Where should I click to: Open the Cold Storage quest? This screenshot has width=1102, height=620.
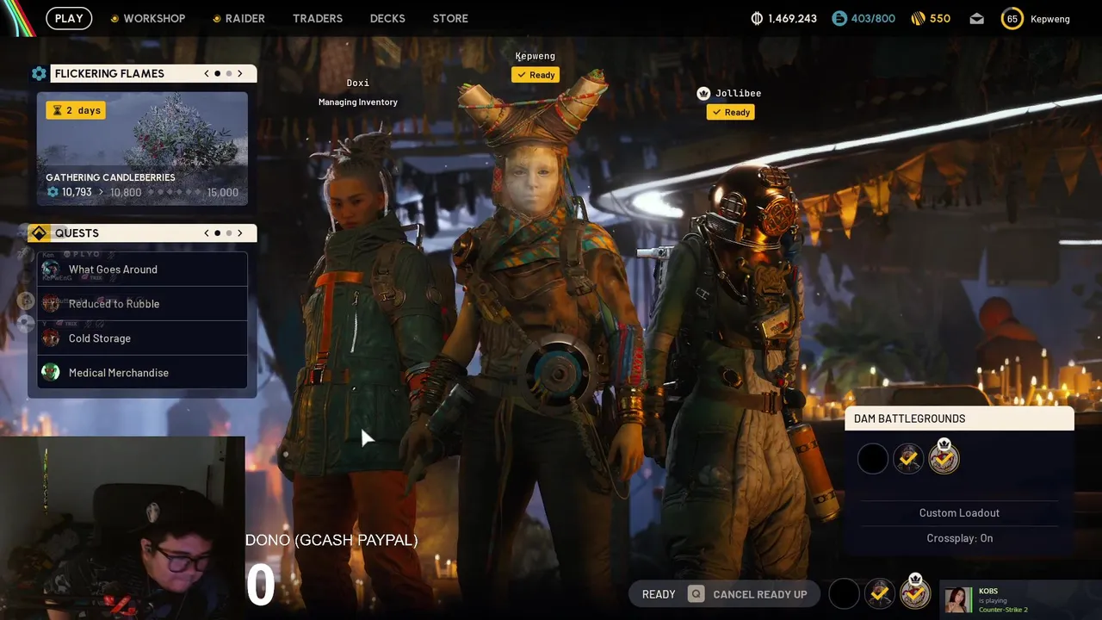142,338
